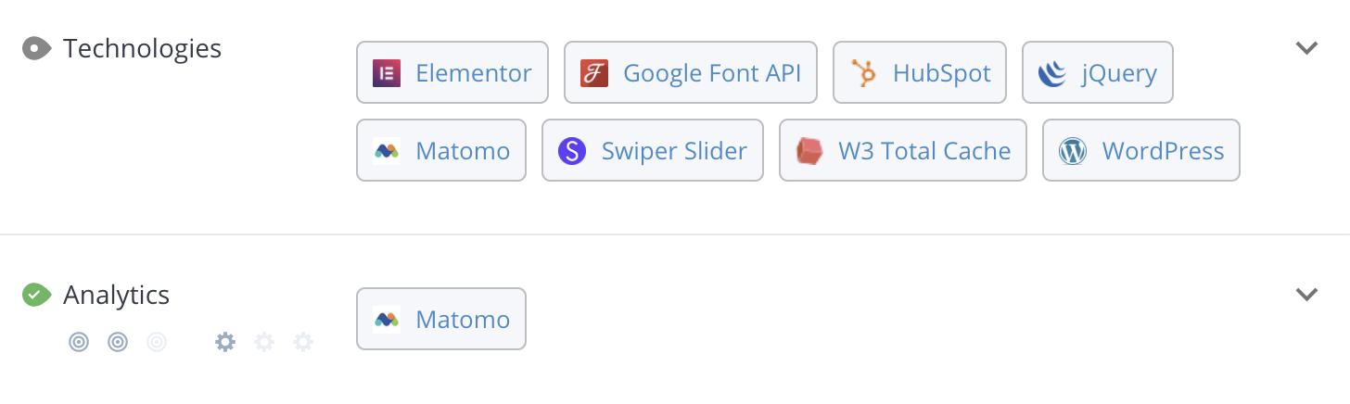Image resolution: width=1350 pixels, height=404 pixels.
Task: Click the Matomo icon in Technologies
Action: 387,151
